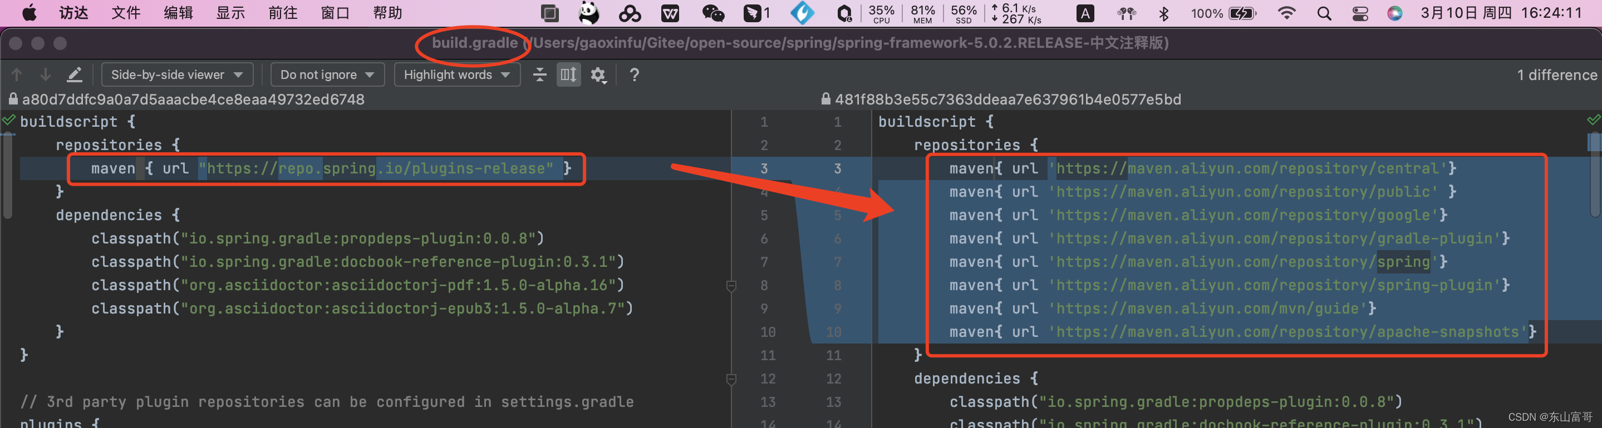
Task: Open Control Center icon
Action: tap(1360, 13)
